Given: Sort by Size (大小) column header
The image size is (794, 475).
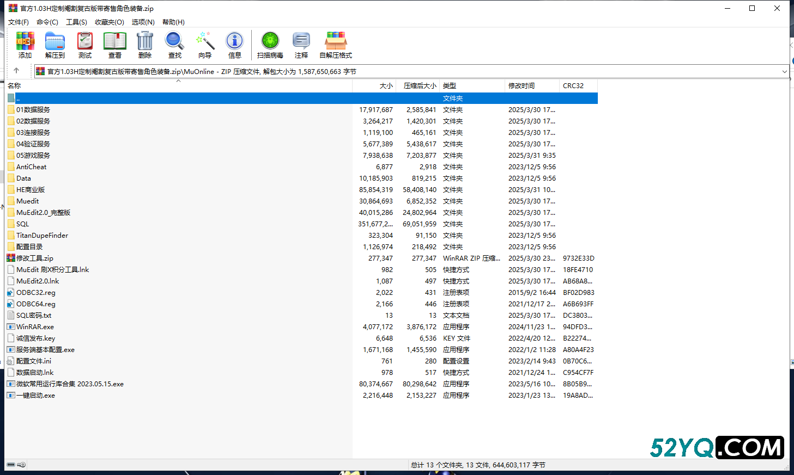Looking at the screenshot, I should point(374,85).
